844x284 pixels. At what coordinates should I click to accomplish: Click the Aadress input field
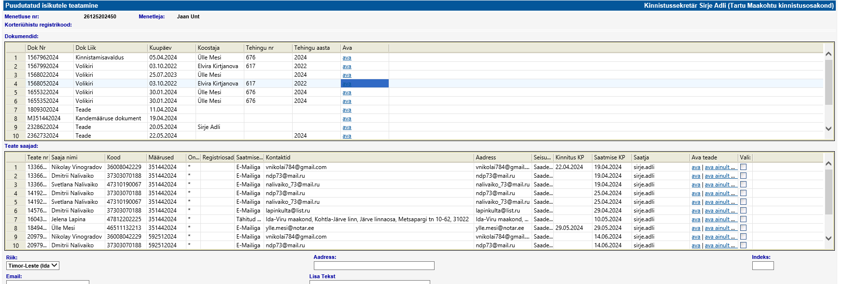pyautogui.click(x=374, y=266)
